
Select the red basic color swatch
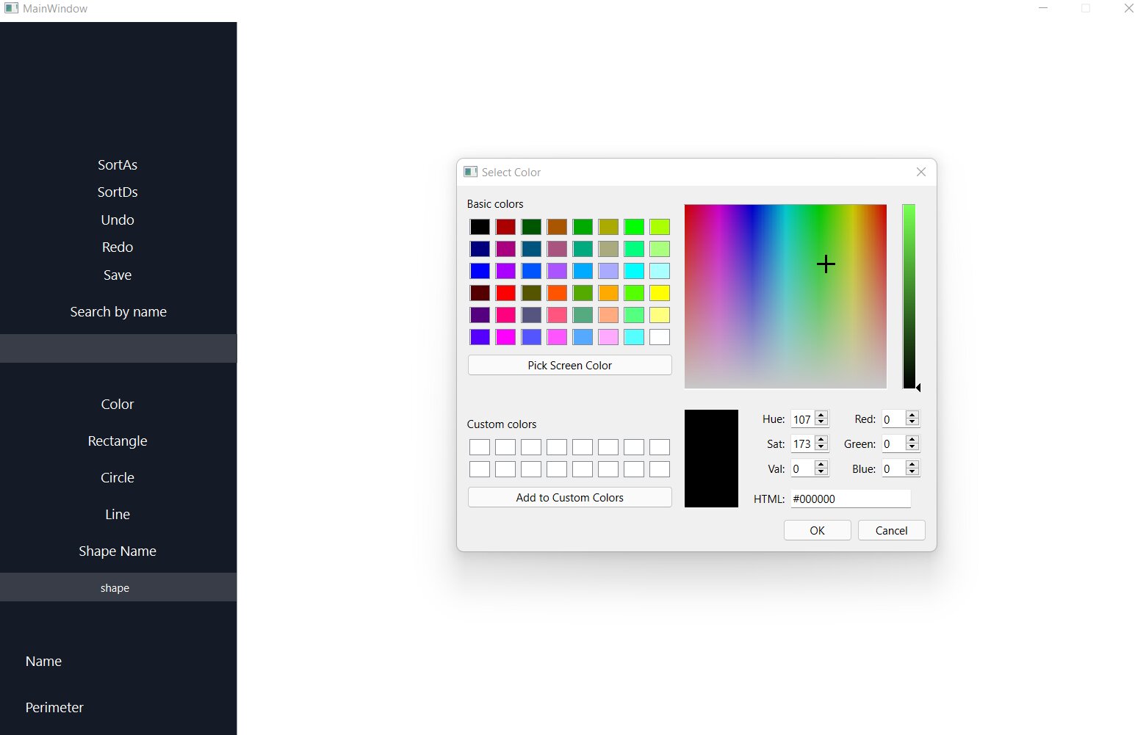505,292
